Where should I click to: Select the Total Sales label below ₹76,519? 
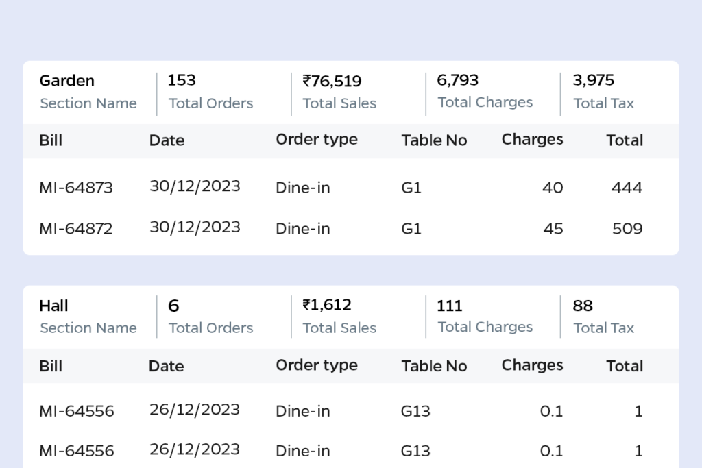click(339, 103)
